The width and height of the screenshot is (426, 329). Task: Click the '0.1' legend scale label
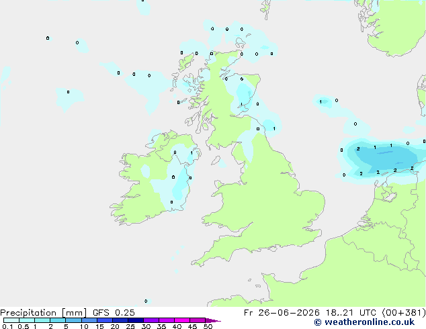(7, 326)
